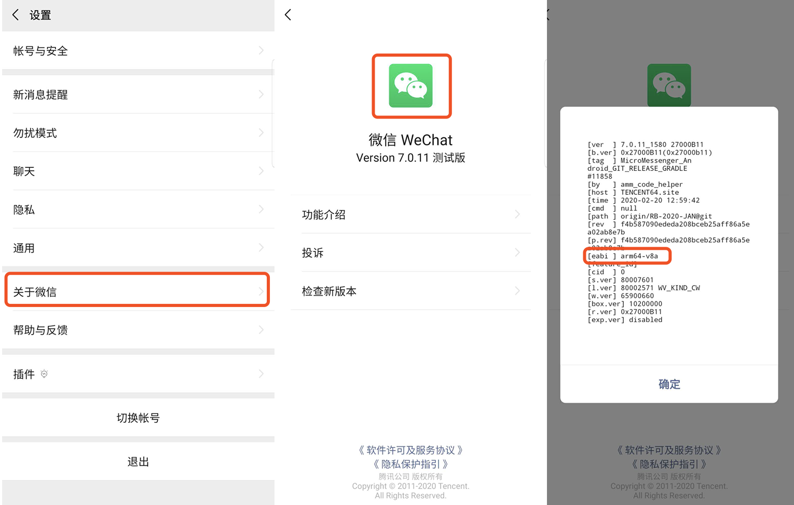794x505 pixels.
Task: Tap the back arrow above the WeChat version screen
Action: 288,15
